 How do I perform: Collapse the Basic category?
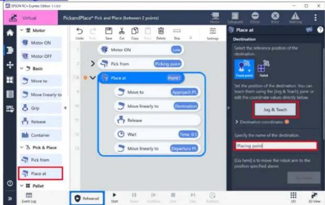pyautogui.click(x=22, y=68)
